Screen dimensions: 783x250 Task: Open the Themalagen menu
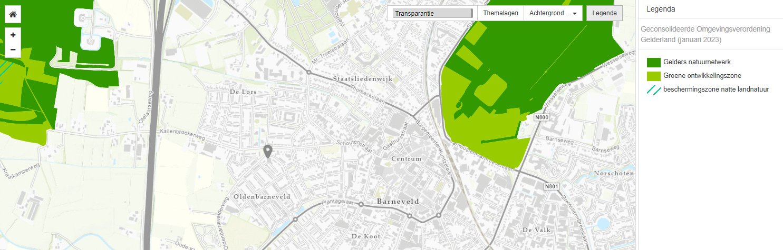500,13
